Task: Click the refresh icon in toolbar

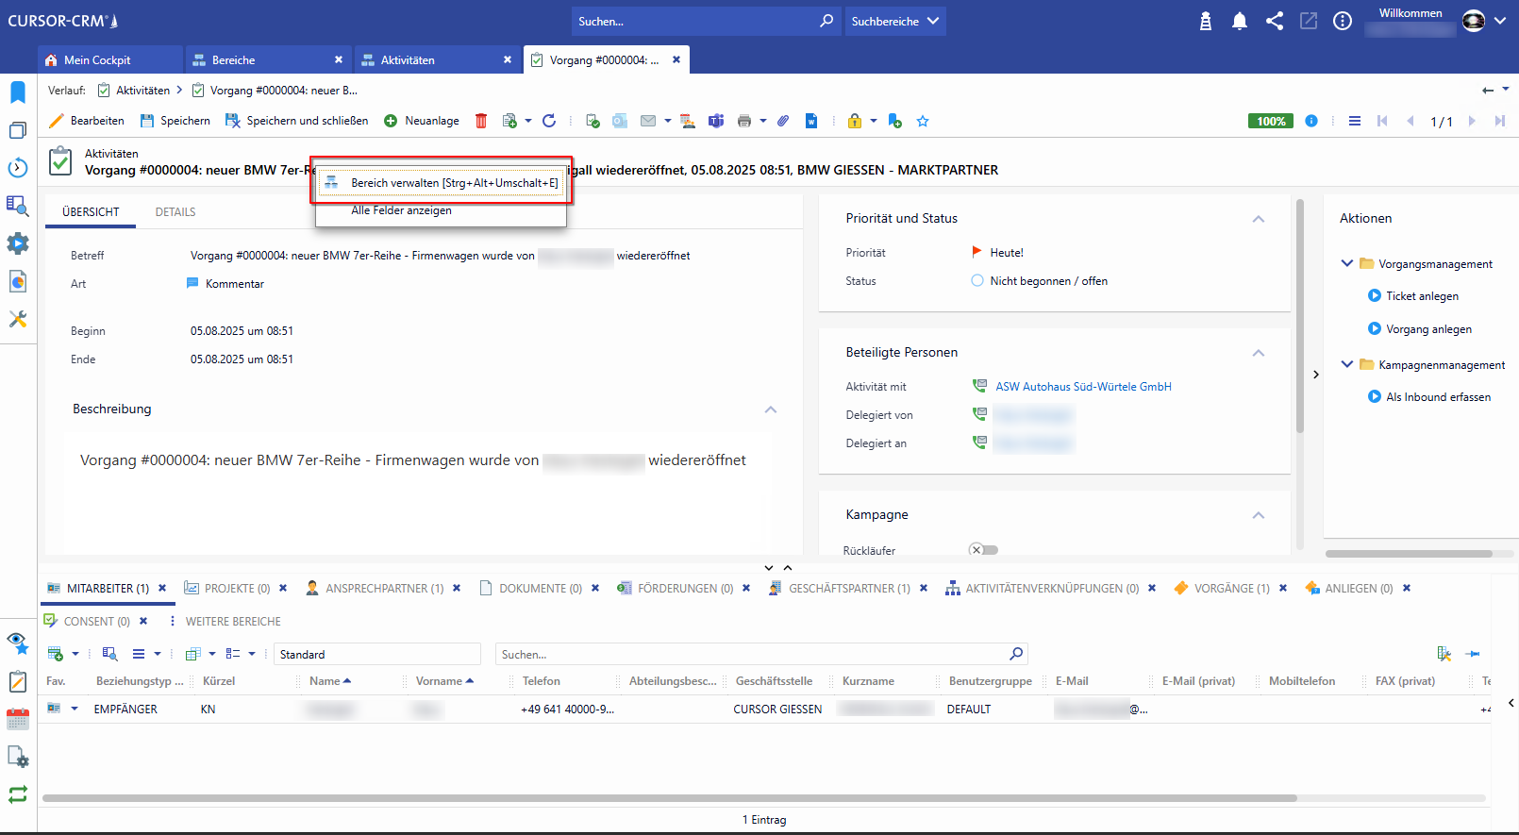Action: pos(549,121)
